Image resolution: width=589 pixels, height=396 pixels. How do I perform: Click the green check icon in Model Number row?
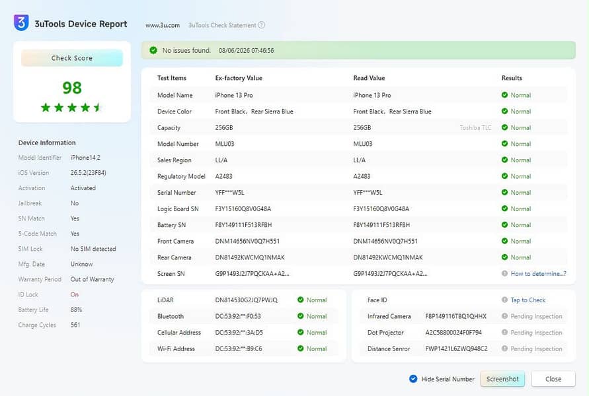point(504,144)
